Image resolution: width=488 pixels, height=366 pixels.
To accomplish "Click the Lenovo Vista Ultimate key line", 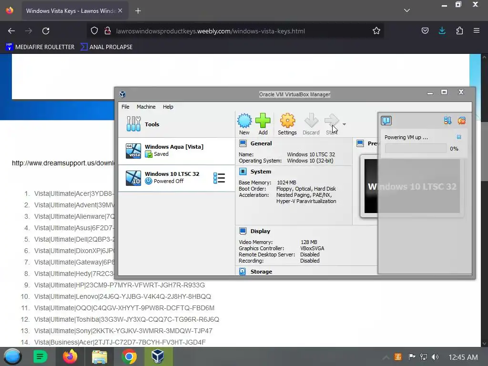I will click(x=122, y=296).
